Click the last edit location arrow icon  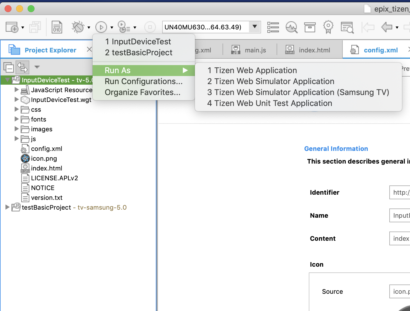point(368,27)
